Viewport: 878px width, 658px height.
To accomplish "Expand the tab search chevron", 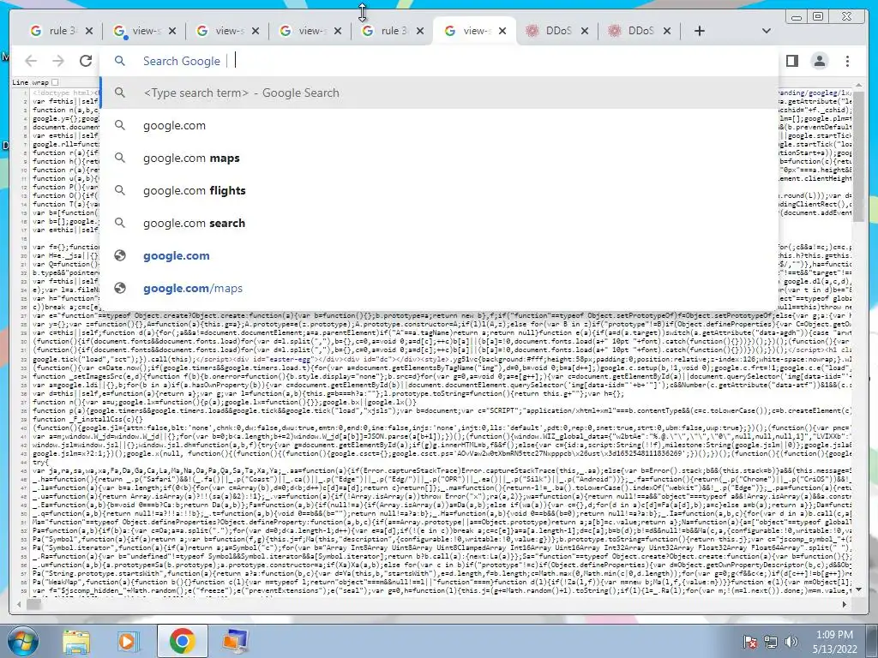I will pos(767,31).
